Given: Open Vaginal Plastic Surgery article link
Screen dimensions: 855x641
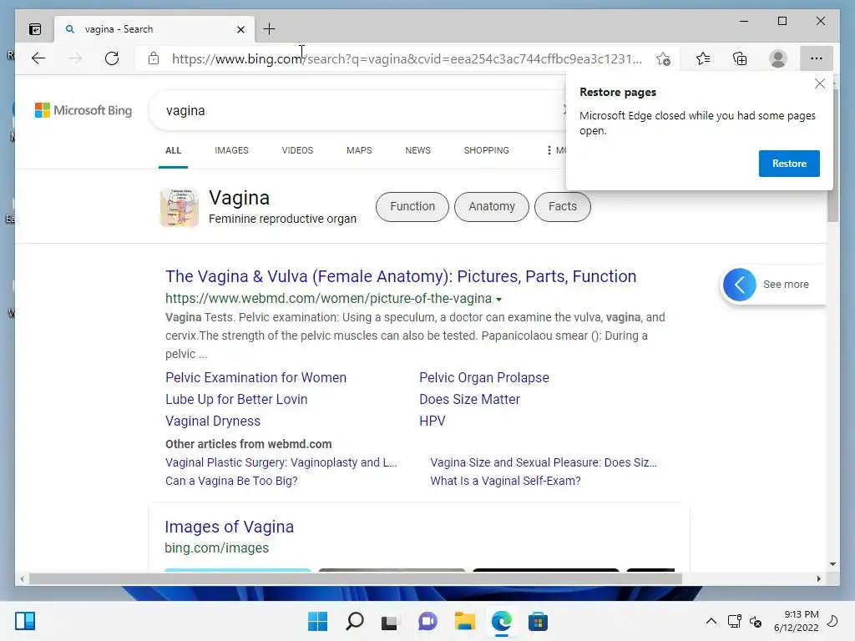Looking at the screenshot, I should tap(281, 462).
